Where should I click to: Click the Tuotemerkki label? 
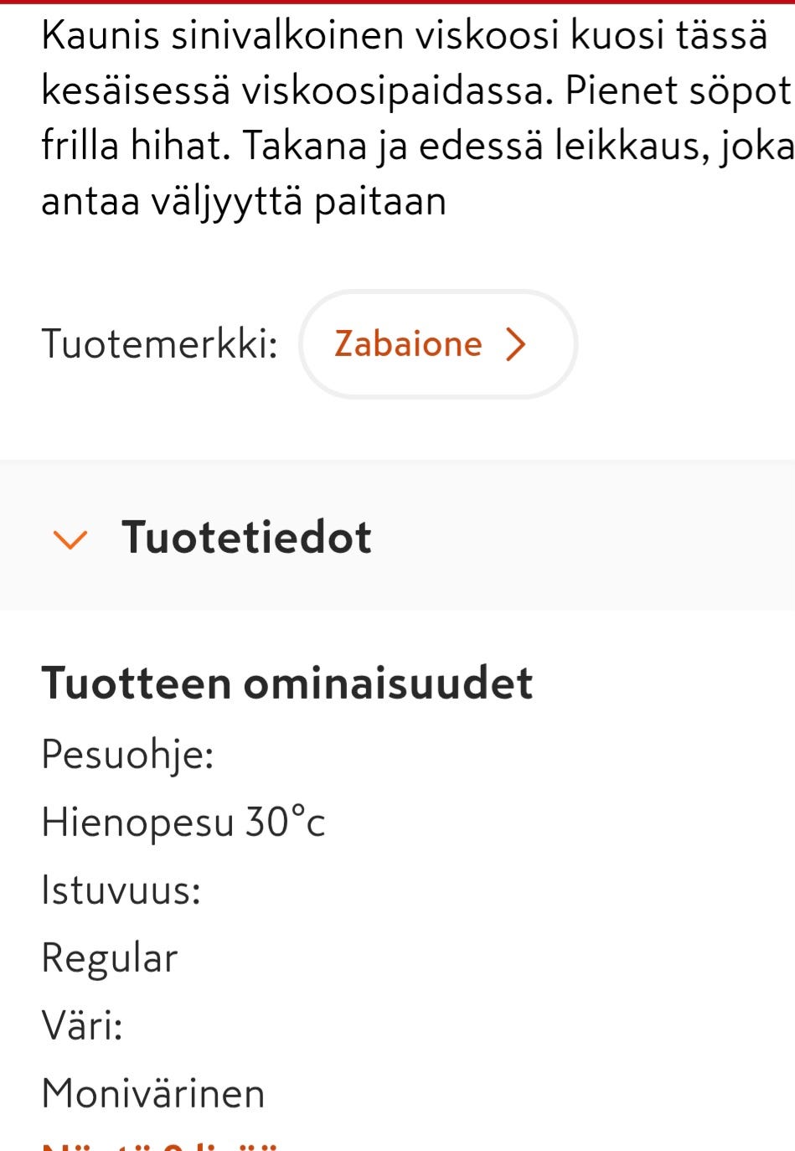[x=161, y=342]
